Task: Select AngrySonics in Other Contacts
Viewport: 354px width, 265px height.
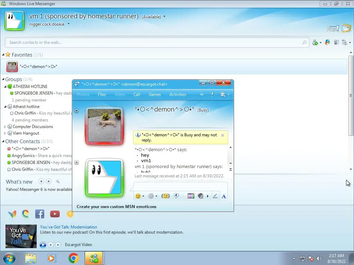Action: coord(39,156)
